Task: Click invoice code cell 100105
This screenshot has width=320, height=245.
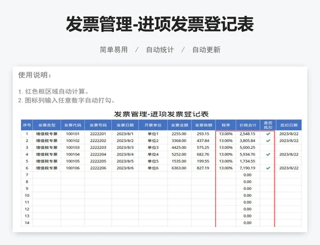Action: click(73, 161)
